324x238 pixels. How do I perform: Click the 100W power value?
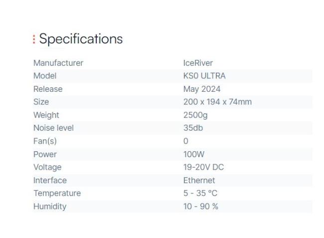coord(194,154)
